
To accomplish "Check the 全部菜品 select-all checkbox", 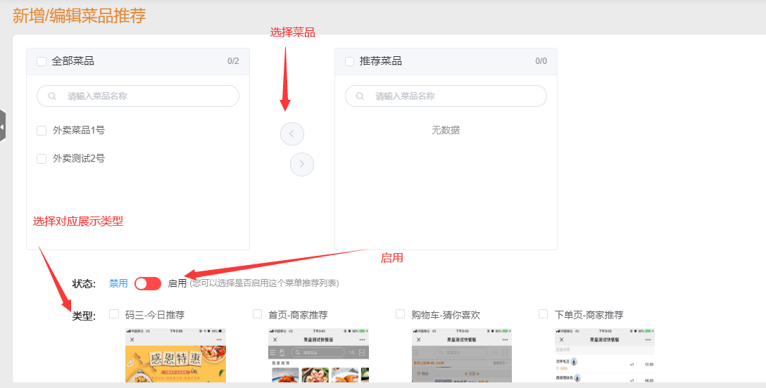I will pos(42,61).
